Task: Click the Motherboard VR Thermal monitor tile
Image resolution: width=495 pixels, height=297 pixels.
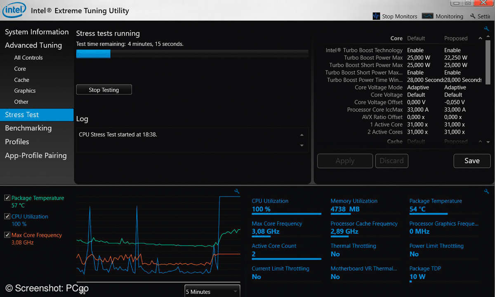Action: click(x=365, y=273)
